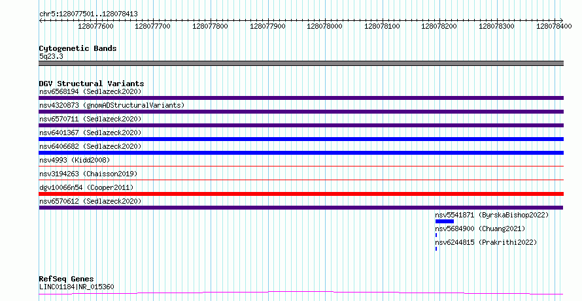
Task: Select the nsv4993 (Kidd2008) label
Action: (x=75, y=160)
